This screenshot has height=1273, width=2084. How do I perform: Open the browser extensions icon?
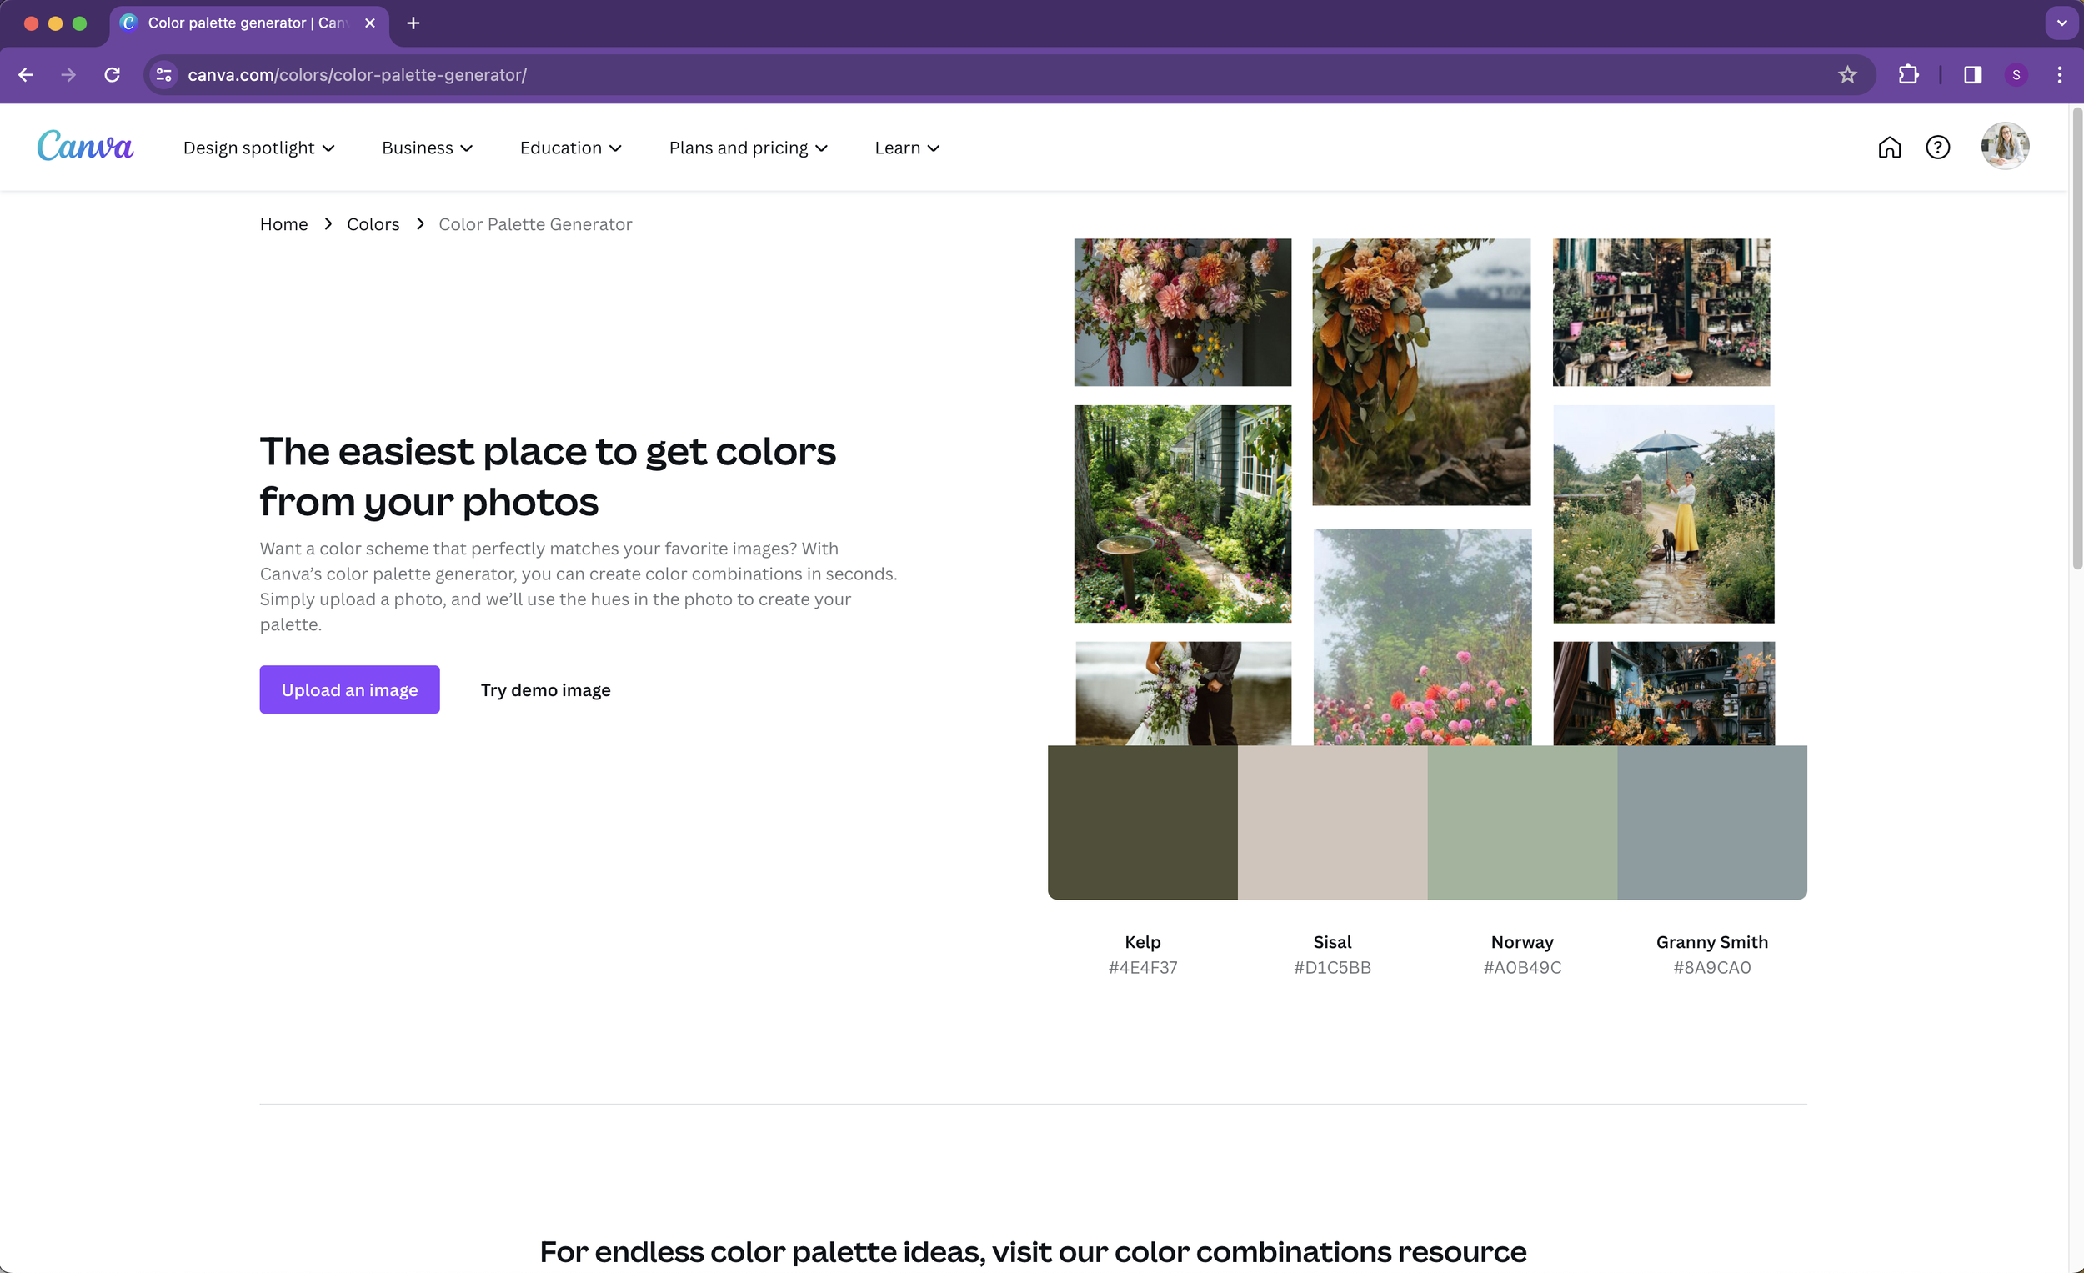pos(1908,74)
